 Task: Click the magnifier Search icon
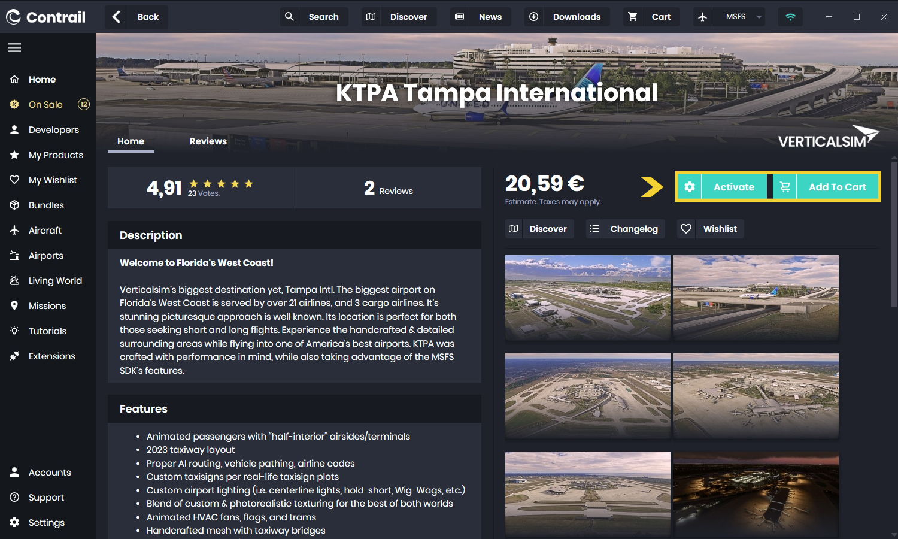point(289,17)
